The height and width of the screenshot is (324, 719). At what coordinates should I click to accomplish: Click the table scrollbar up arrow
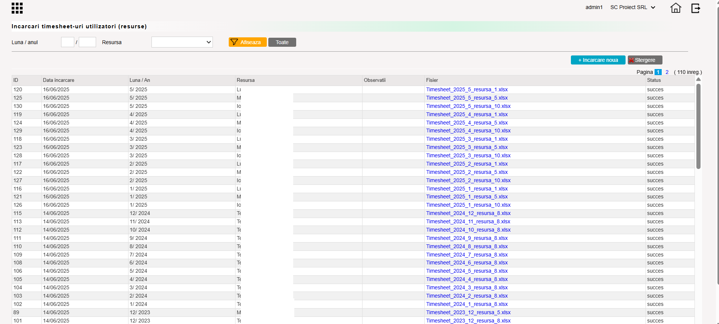pyautogui.click(x=698, y=80)
